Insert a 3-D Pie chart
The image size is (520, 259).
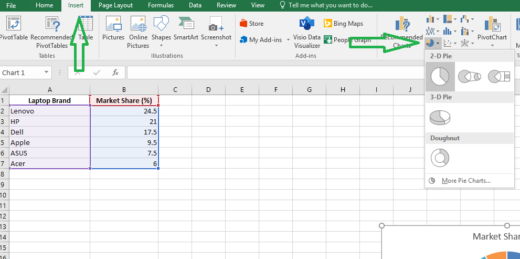click(440, 117)
